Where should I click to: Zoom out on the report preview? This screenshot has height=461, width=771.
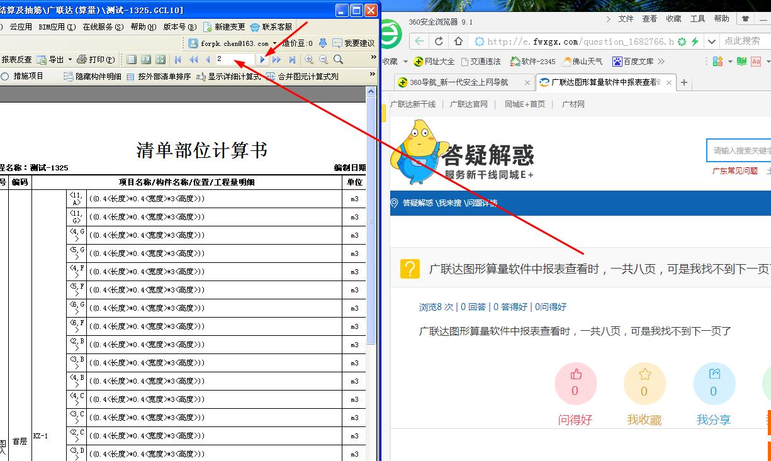(x=324, y=60)
